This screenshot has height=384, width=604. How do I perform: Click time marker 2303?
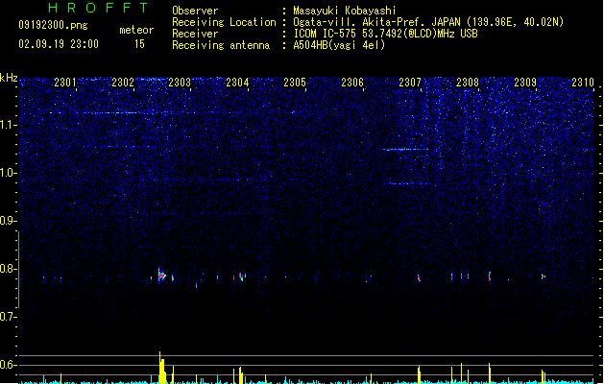(180, 82)
